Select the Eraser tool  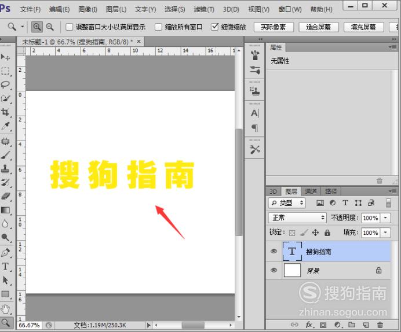(5, 196)
